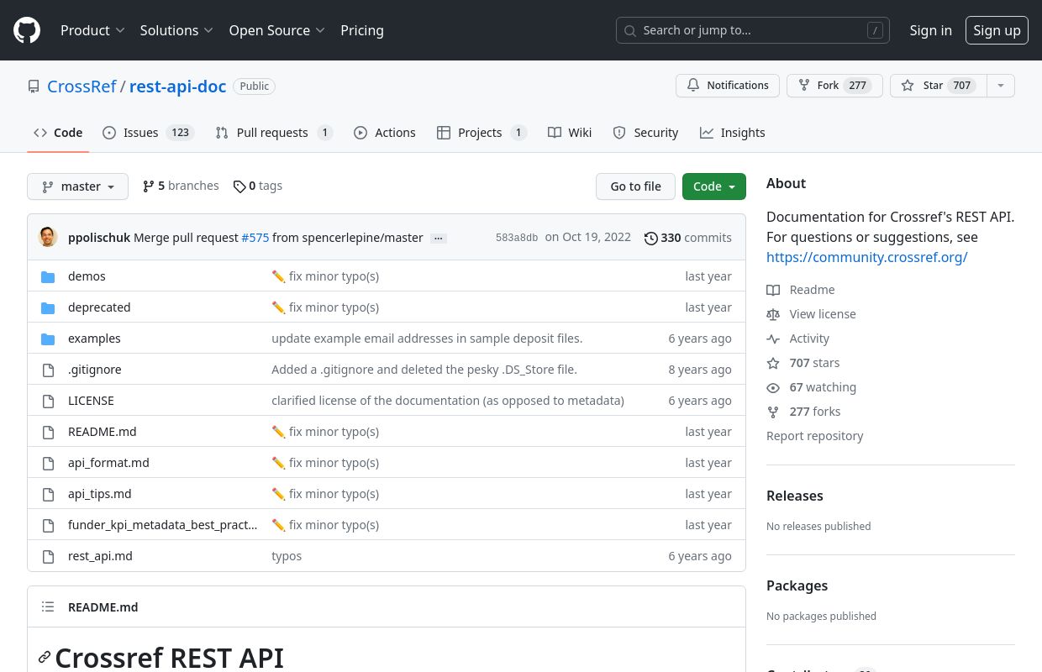
Task: Open the Star list dropdown arrow
Action: pos(1000,86)
